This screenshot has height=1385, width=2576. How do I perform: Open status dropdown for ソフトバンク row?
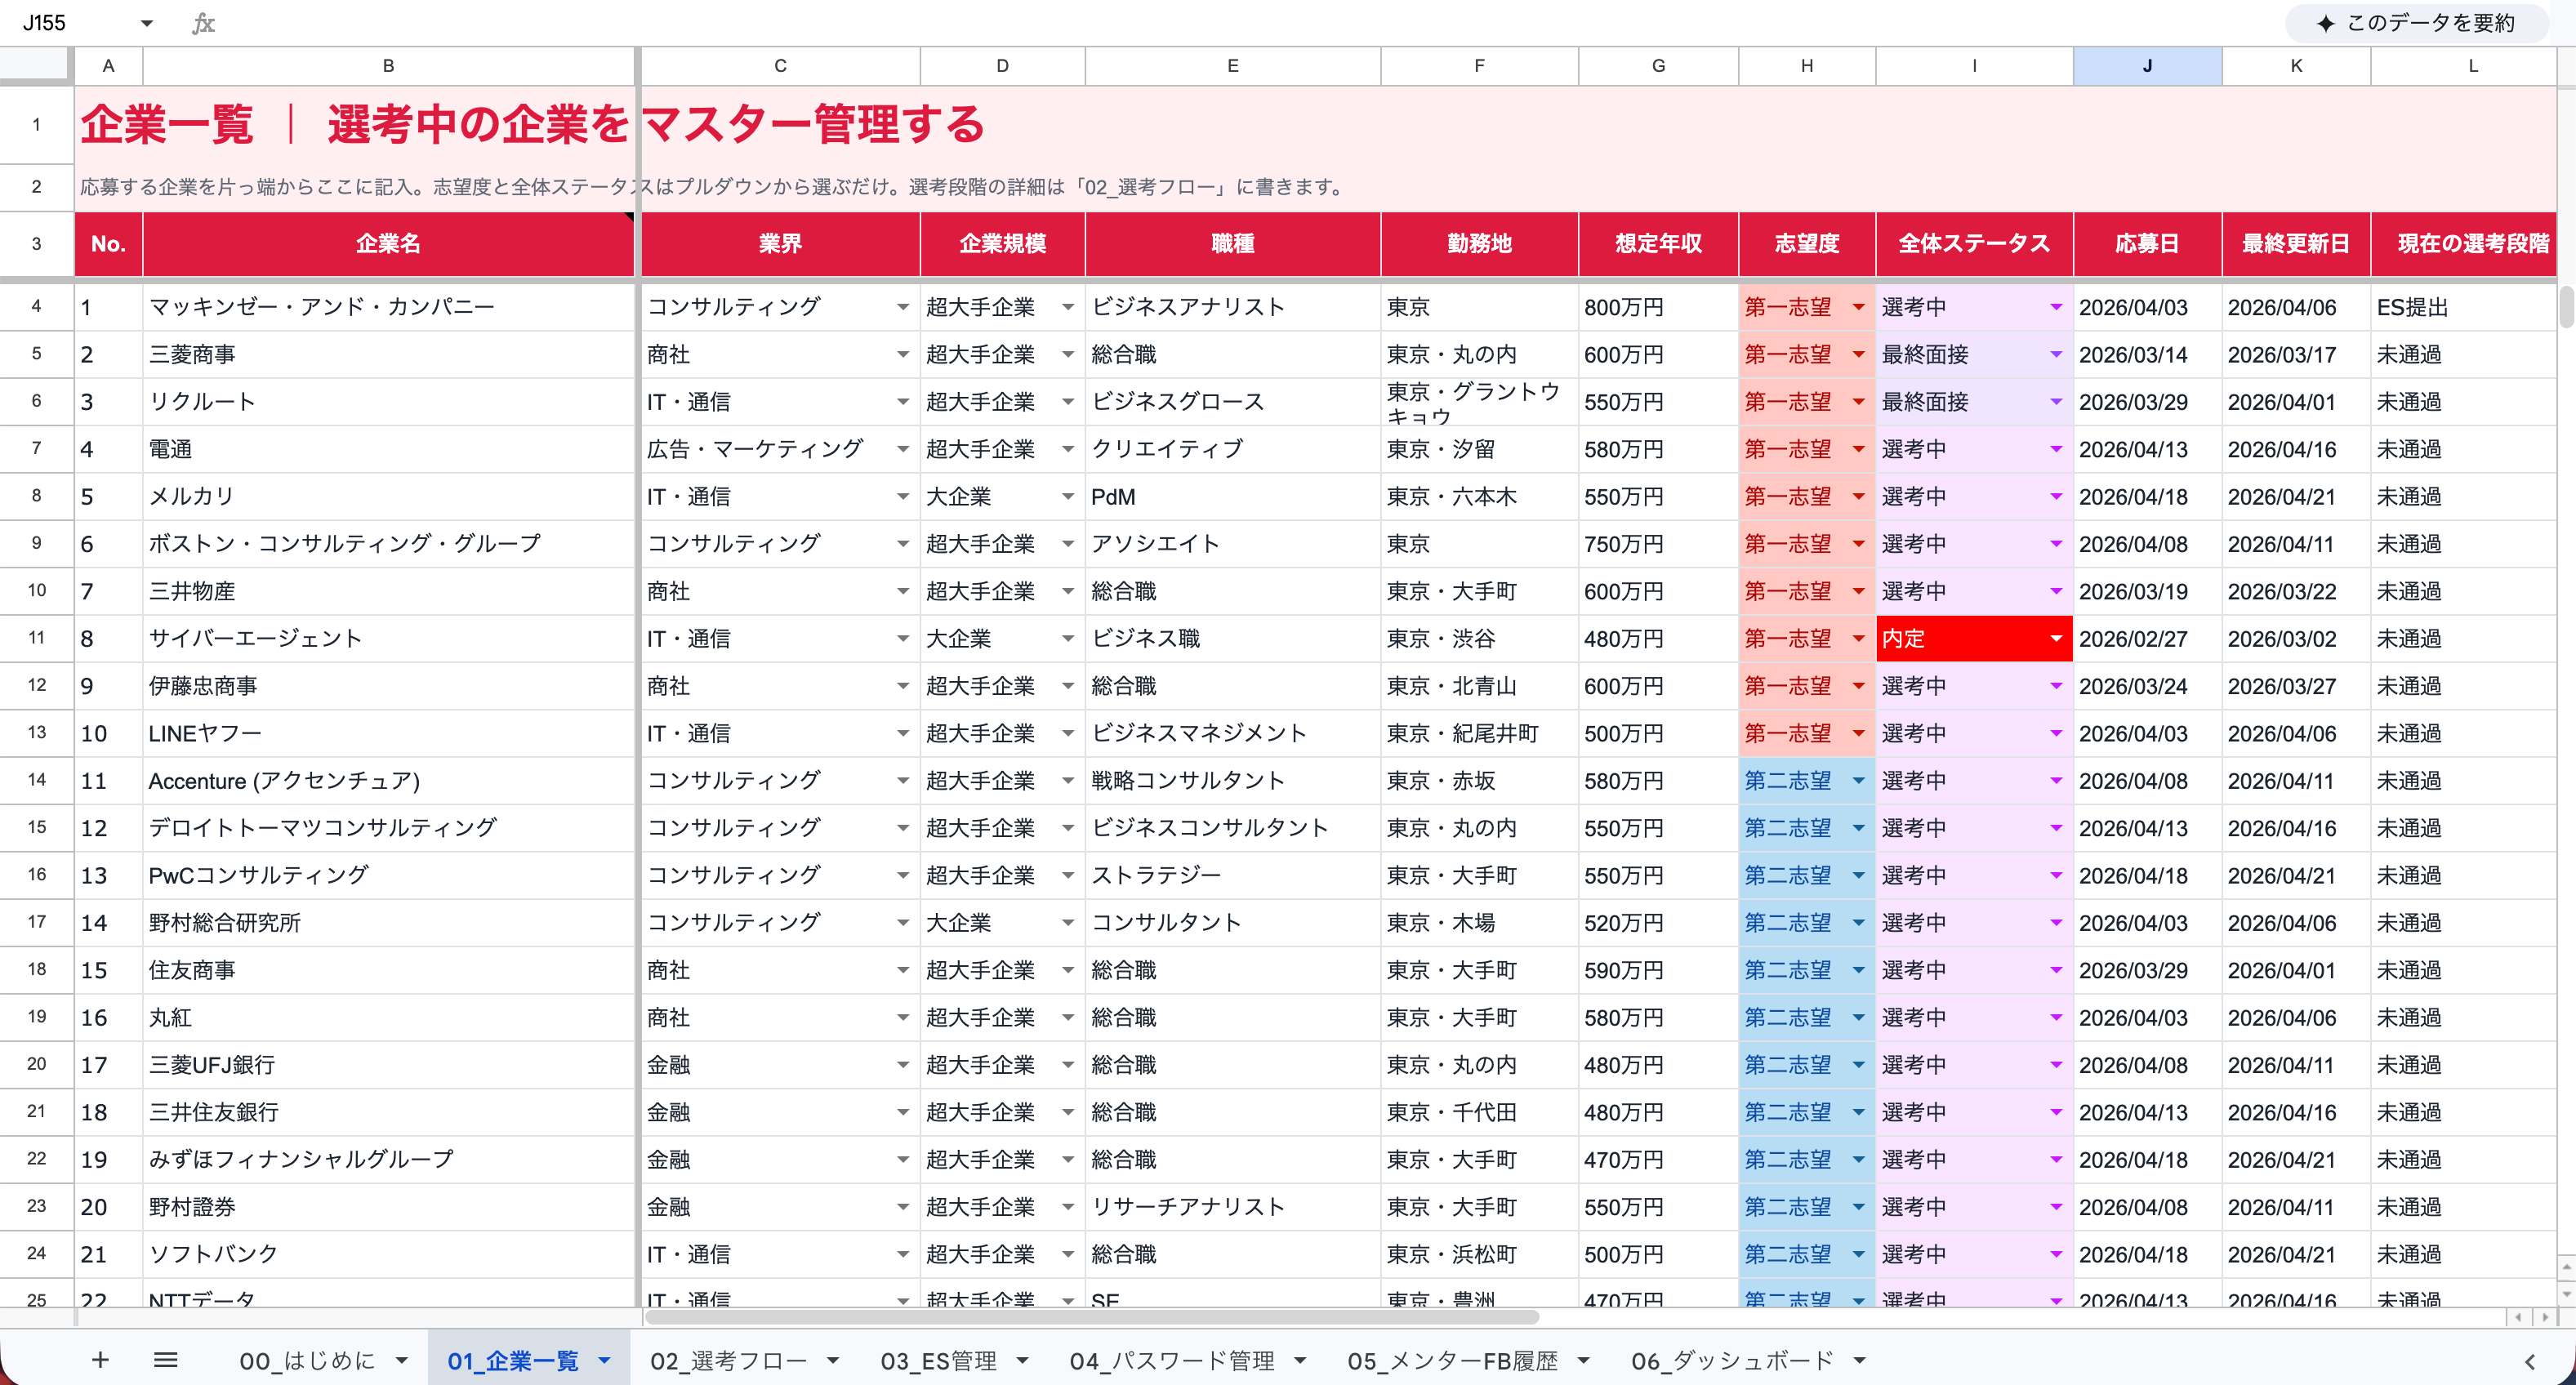[2055, 1254]
